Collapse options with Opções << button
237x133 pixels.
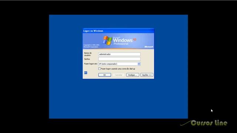[147, 75]
